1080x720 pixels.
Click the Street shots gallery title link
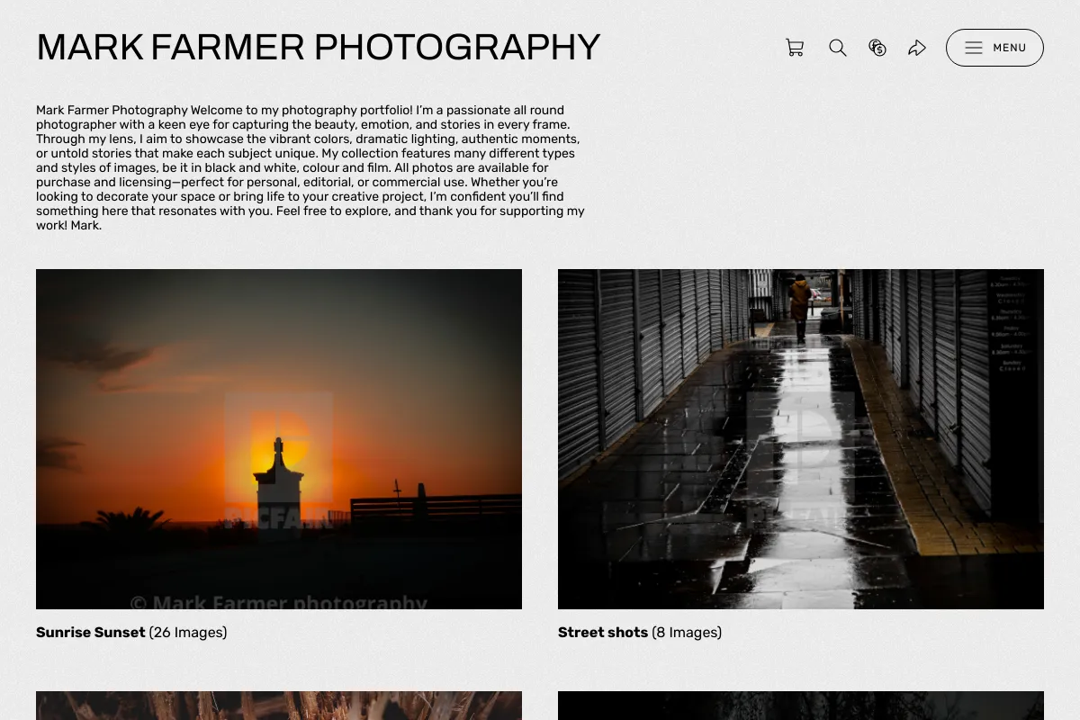[603, 633]
